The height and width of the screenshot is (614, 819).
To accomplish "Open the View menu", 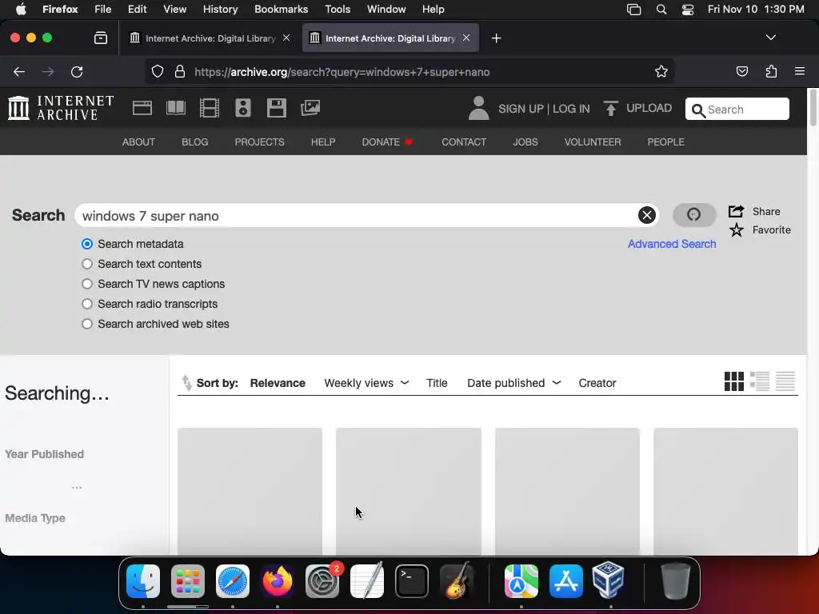I will [174, 9].
